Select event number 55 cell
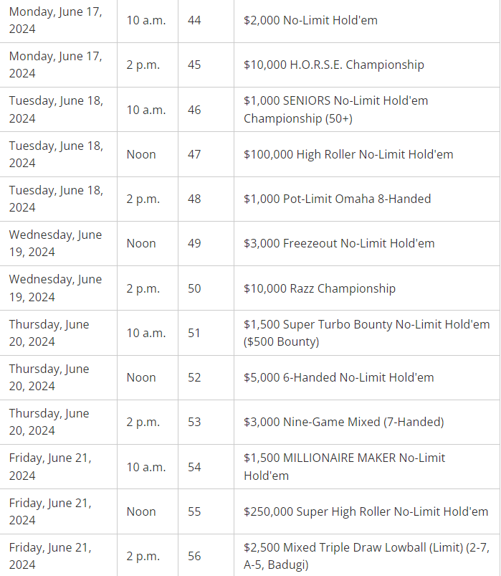The height and width of the screenshot is (576, 501). pos(194,511)
